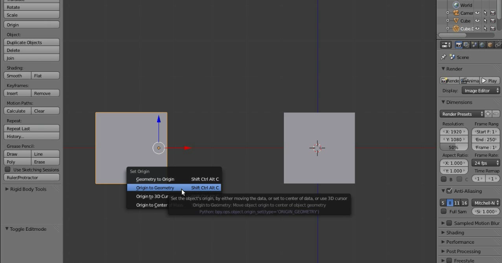Switch to the World properties tab

(481, 45)
